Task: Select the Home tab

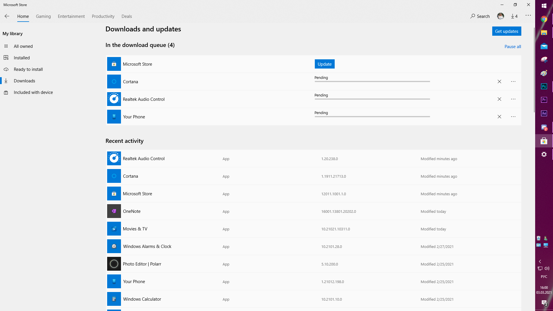Action: coord(23,16)
